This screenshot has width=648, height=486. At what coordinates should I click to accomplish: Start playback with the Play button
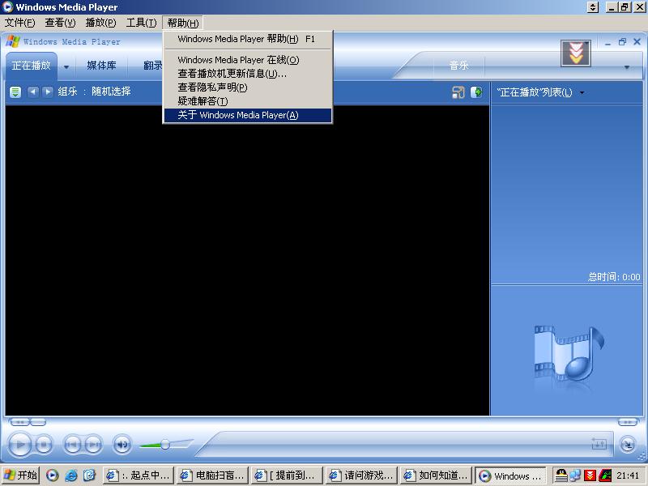click(19, 444)
